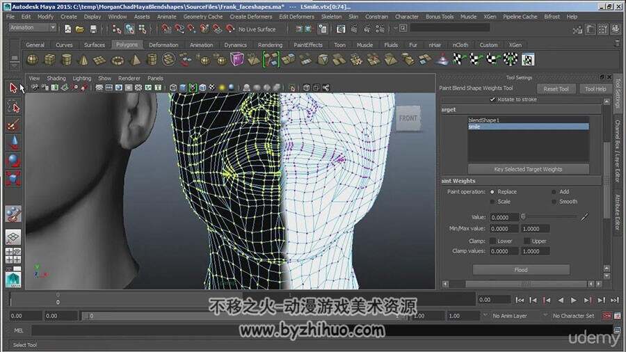626x352 pixels.
Task: Create a polygon cone from shelf
Action: (83, 60)
